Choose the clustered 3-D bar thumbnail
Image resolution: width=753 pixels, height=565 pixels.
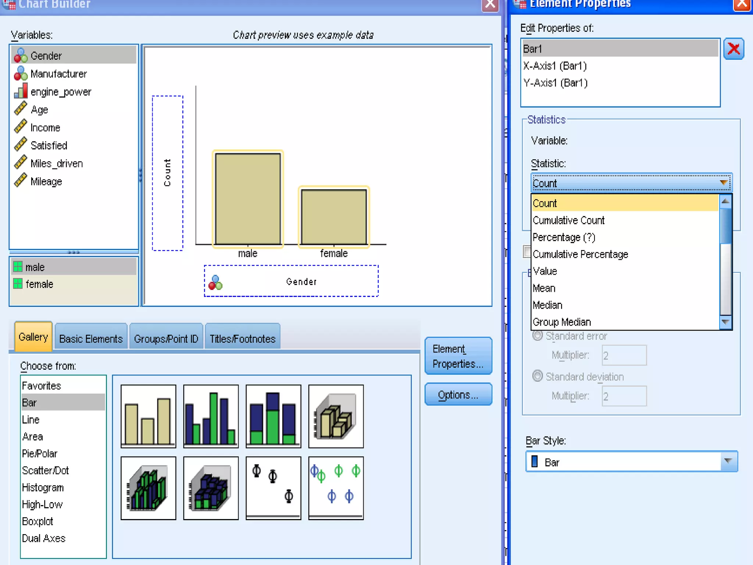point(148,488)
